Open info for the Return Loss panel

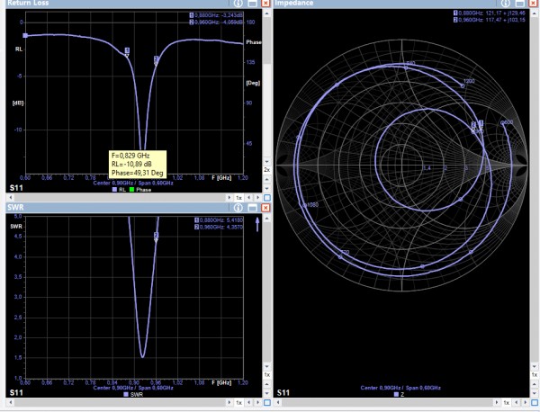click(x=238, y=3)
